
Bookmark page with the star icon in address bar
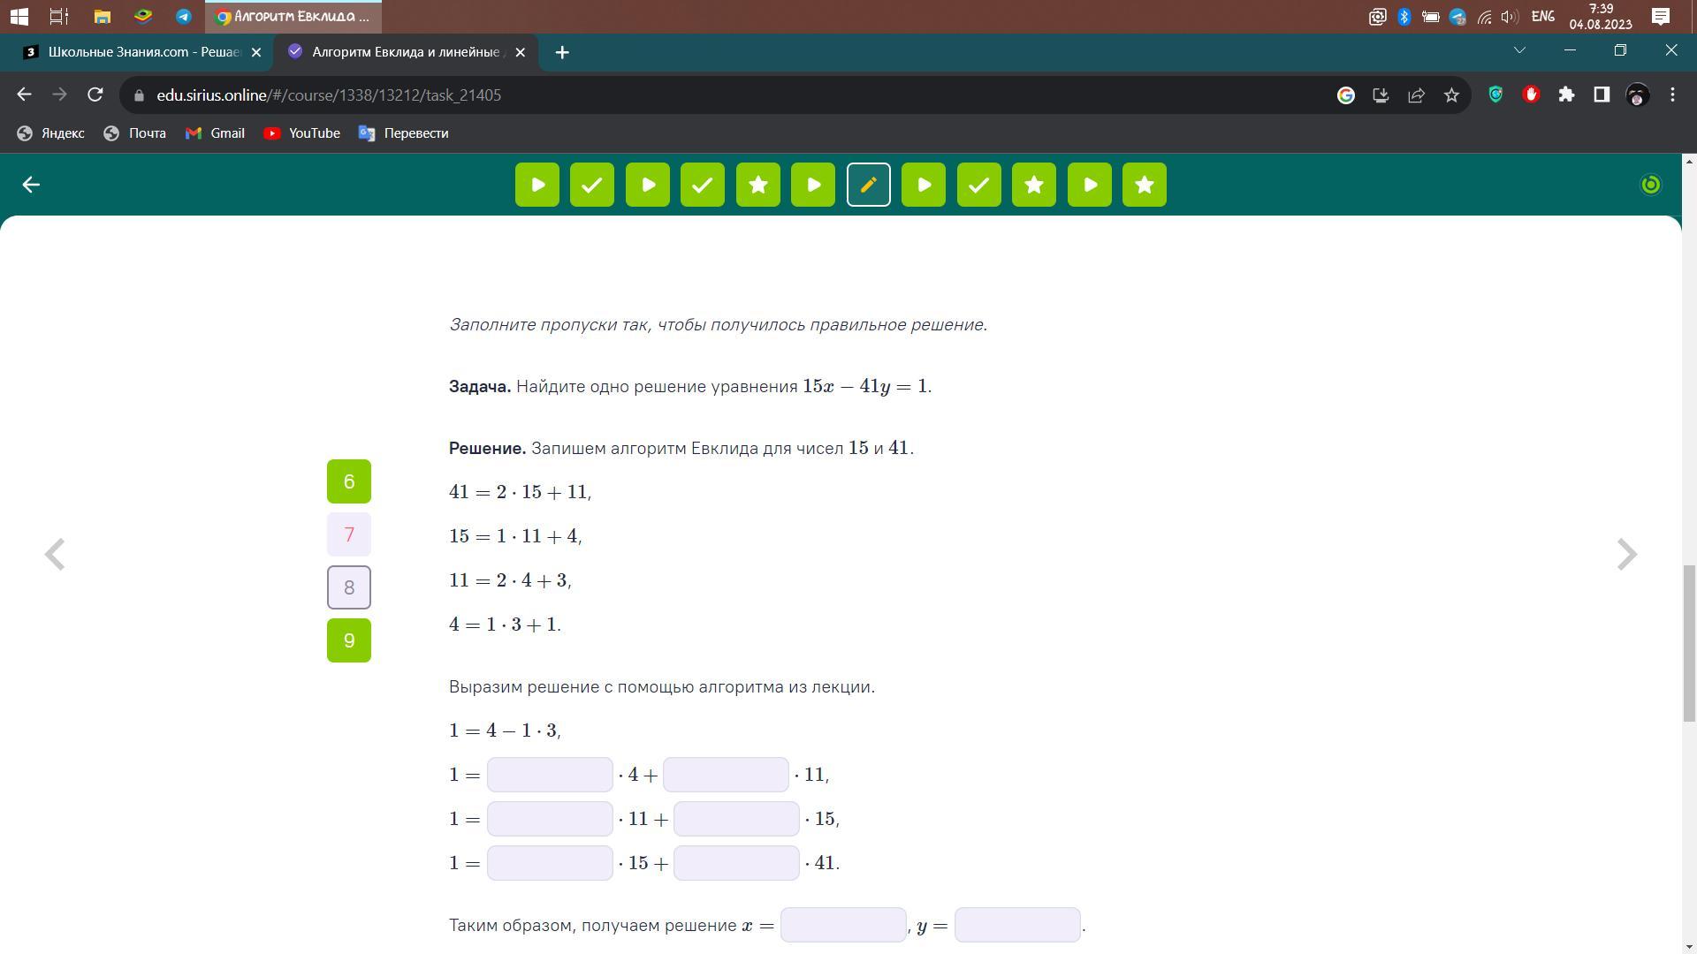point(1451,95)
